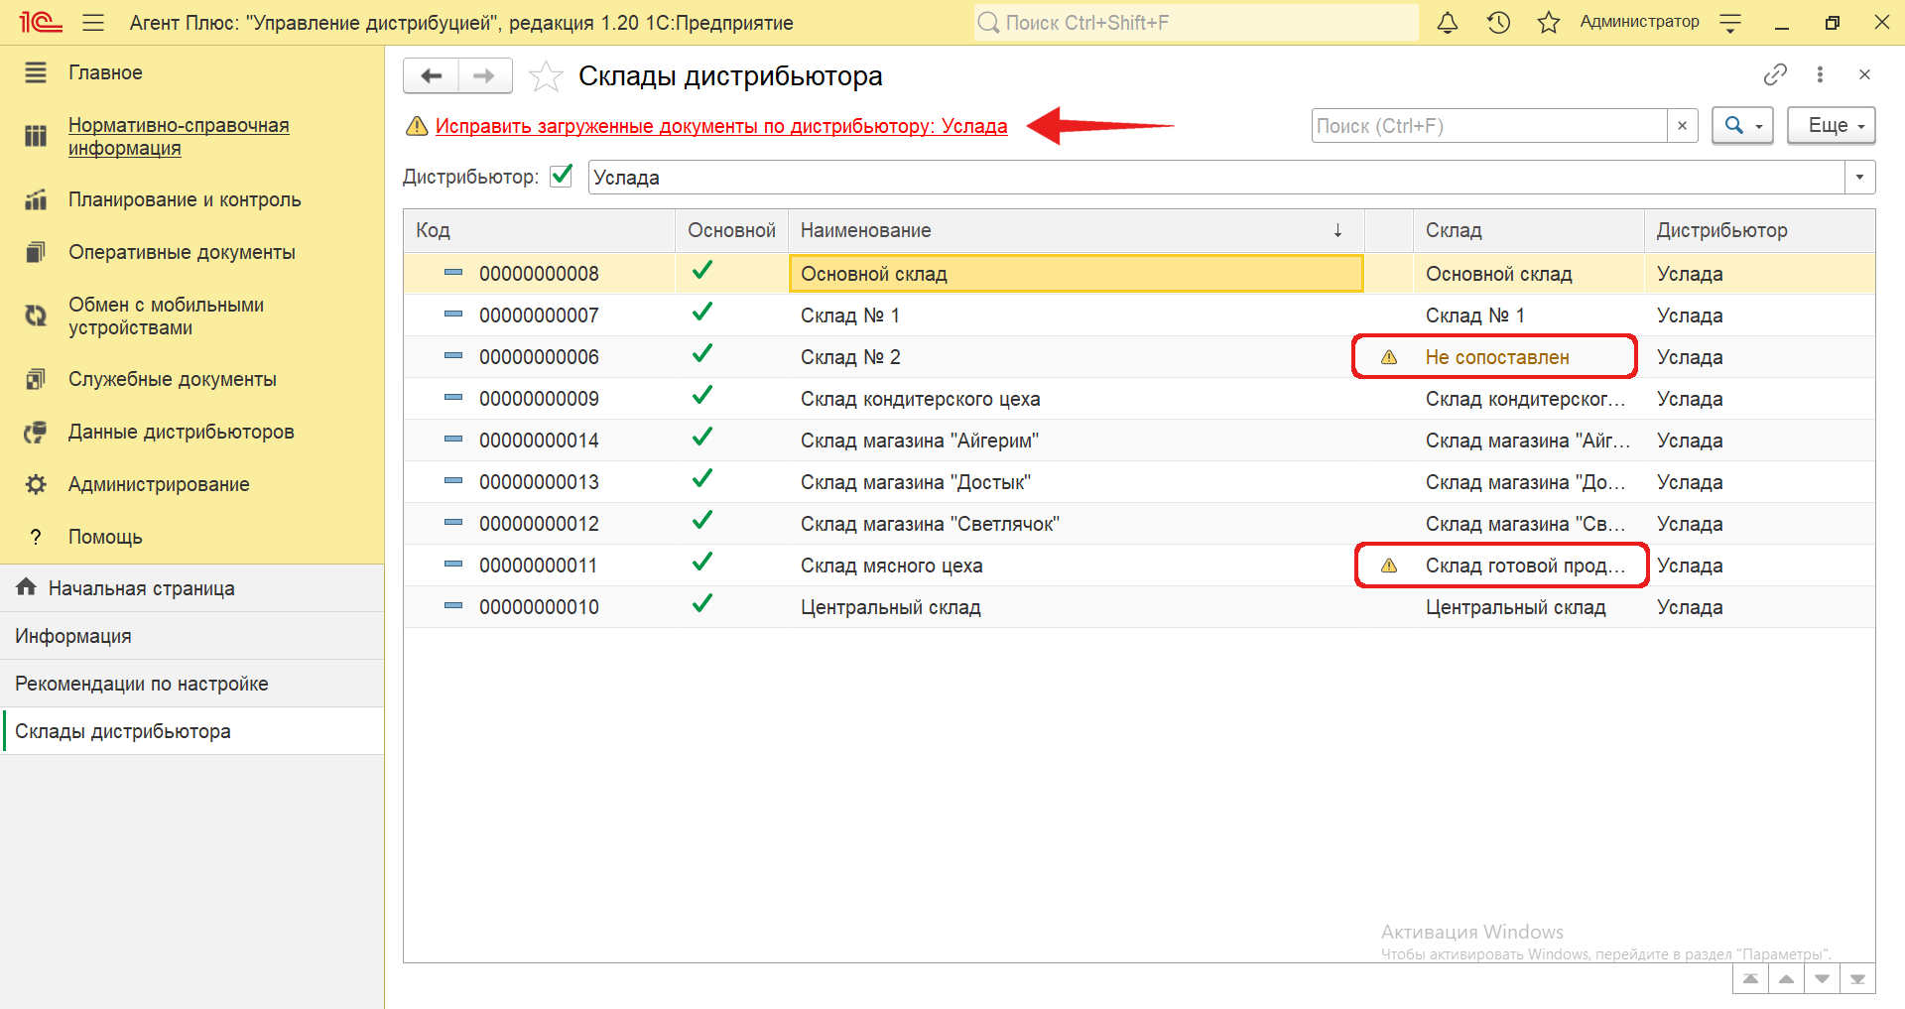Click Основной checkmark in row 00000000014

tap(702, 438)
